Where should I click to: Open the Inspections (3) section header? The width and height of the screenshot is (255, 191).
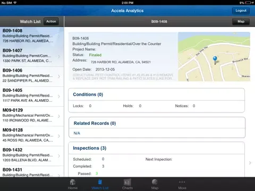90,148
